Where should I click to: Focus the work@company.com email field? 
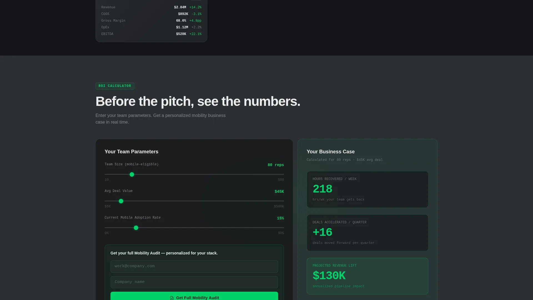point(194,266)
